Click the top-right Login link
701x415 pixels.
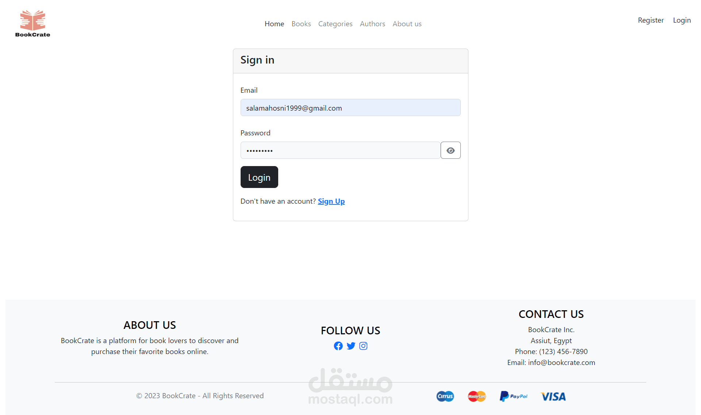click(x=682, y=20)
